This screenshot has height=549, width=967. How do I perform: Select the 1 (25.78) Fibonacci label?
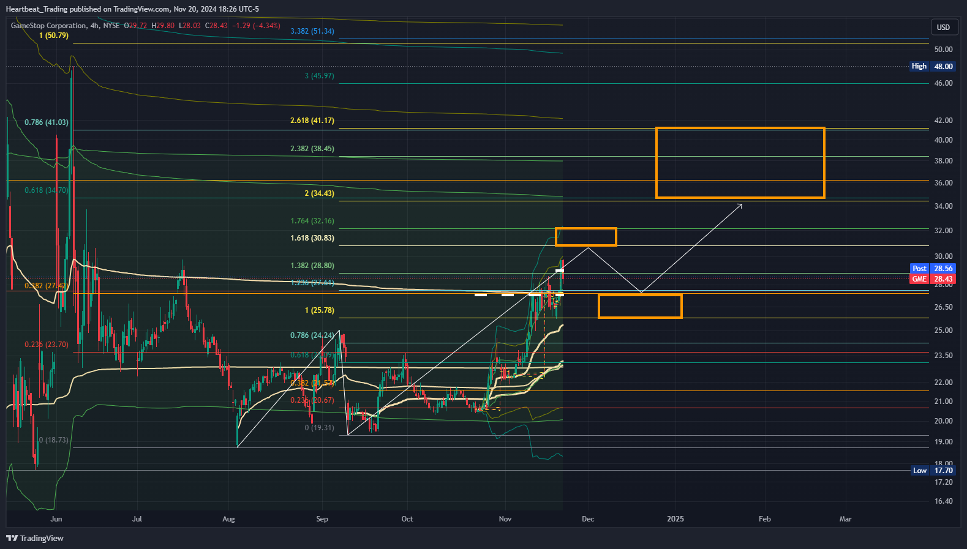320,310
